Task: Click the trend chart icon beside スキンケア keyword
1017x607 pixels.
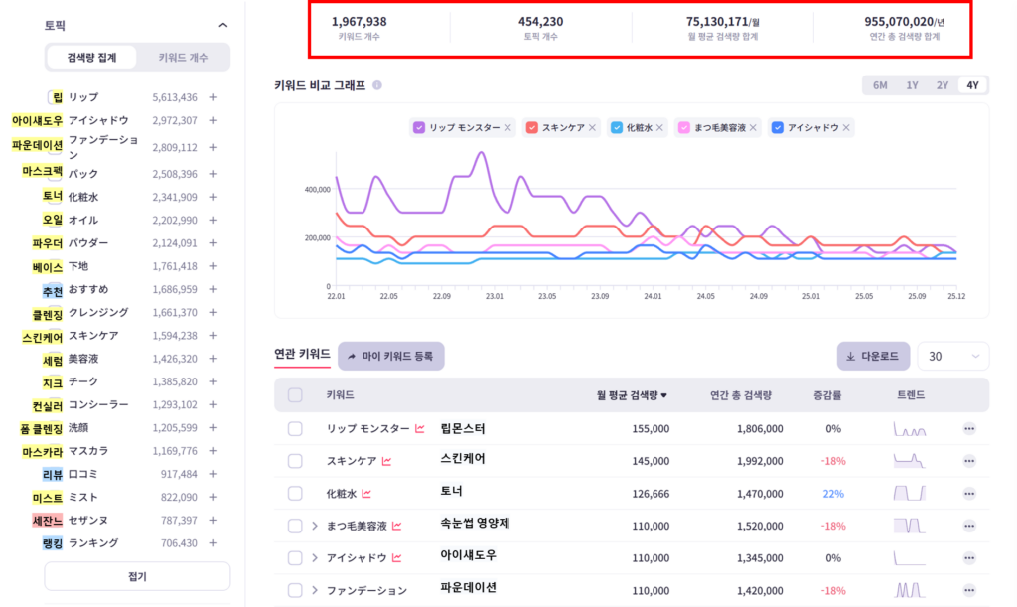Action: [386, 459]
